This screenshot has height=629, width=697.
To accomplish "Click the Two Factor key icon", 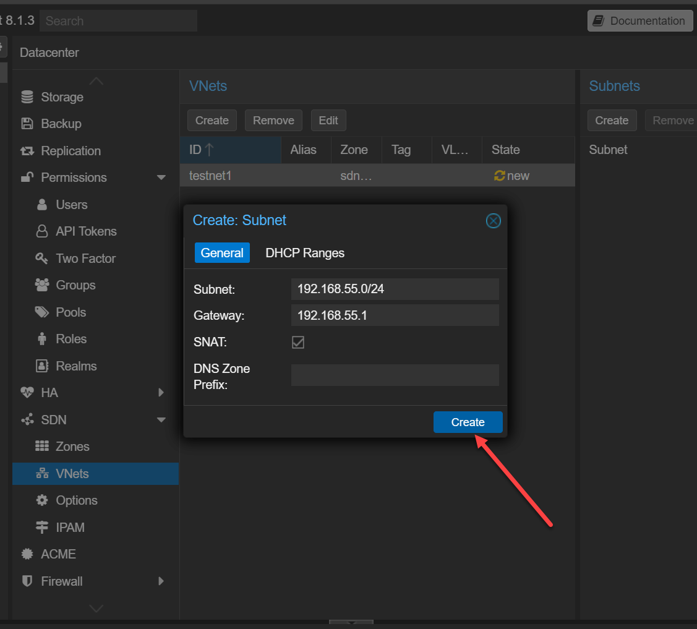I will click(x=42, y=259).
